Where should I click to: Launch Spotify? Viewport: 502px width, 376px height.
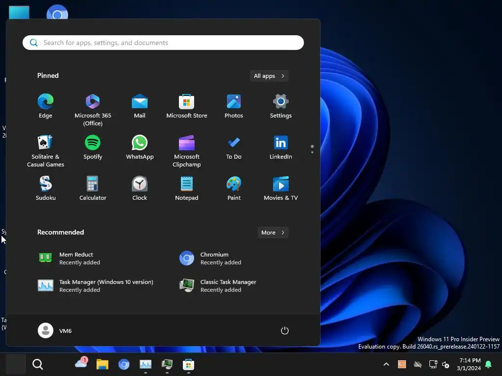(x=93, y=147)
